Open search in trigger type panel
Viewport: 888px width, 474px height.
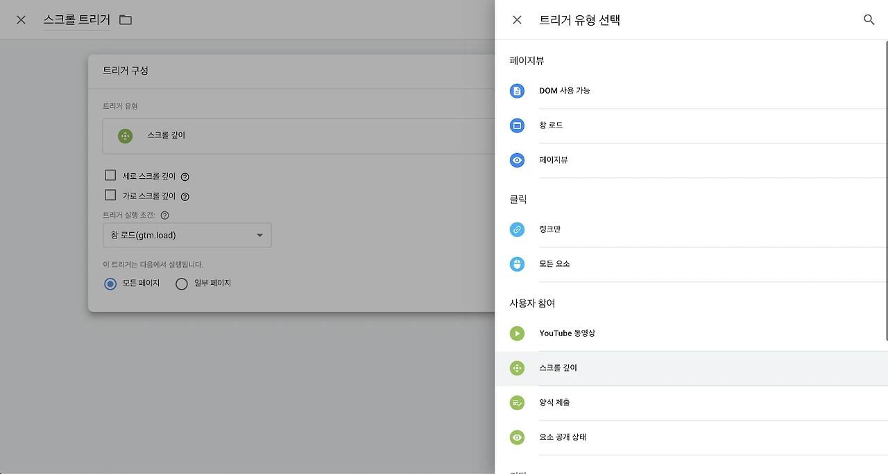click(869, 20)
